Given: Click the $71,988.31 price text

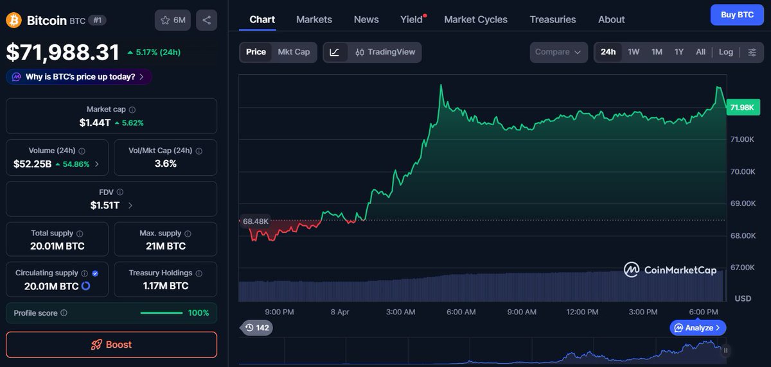Looking at the screenshot, I should pos(63,53).
